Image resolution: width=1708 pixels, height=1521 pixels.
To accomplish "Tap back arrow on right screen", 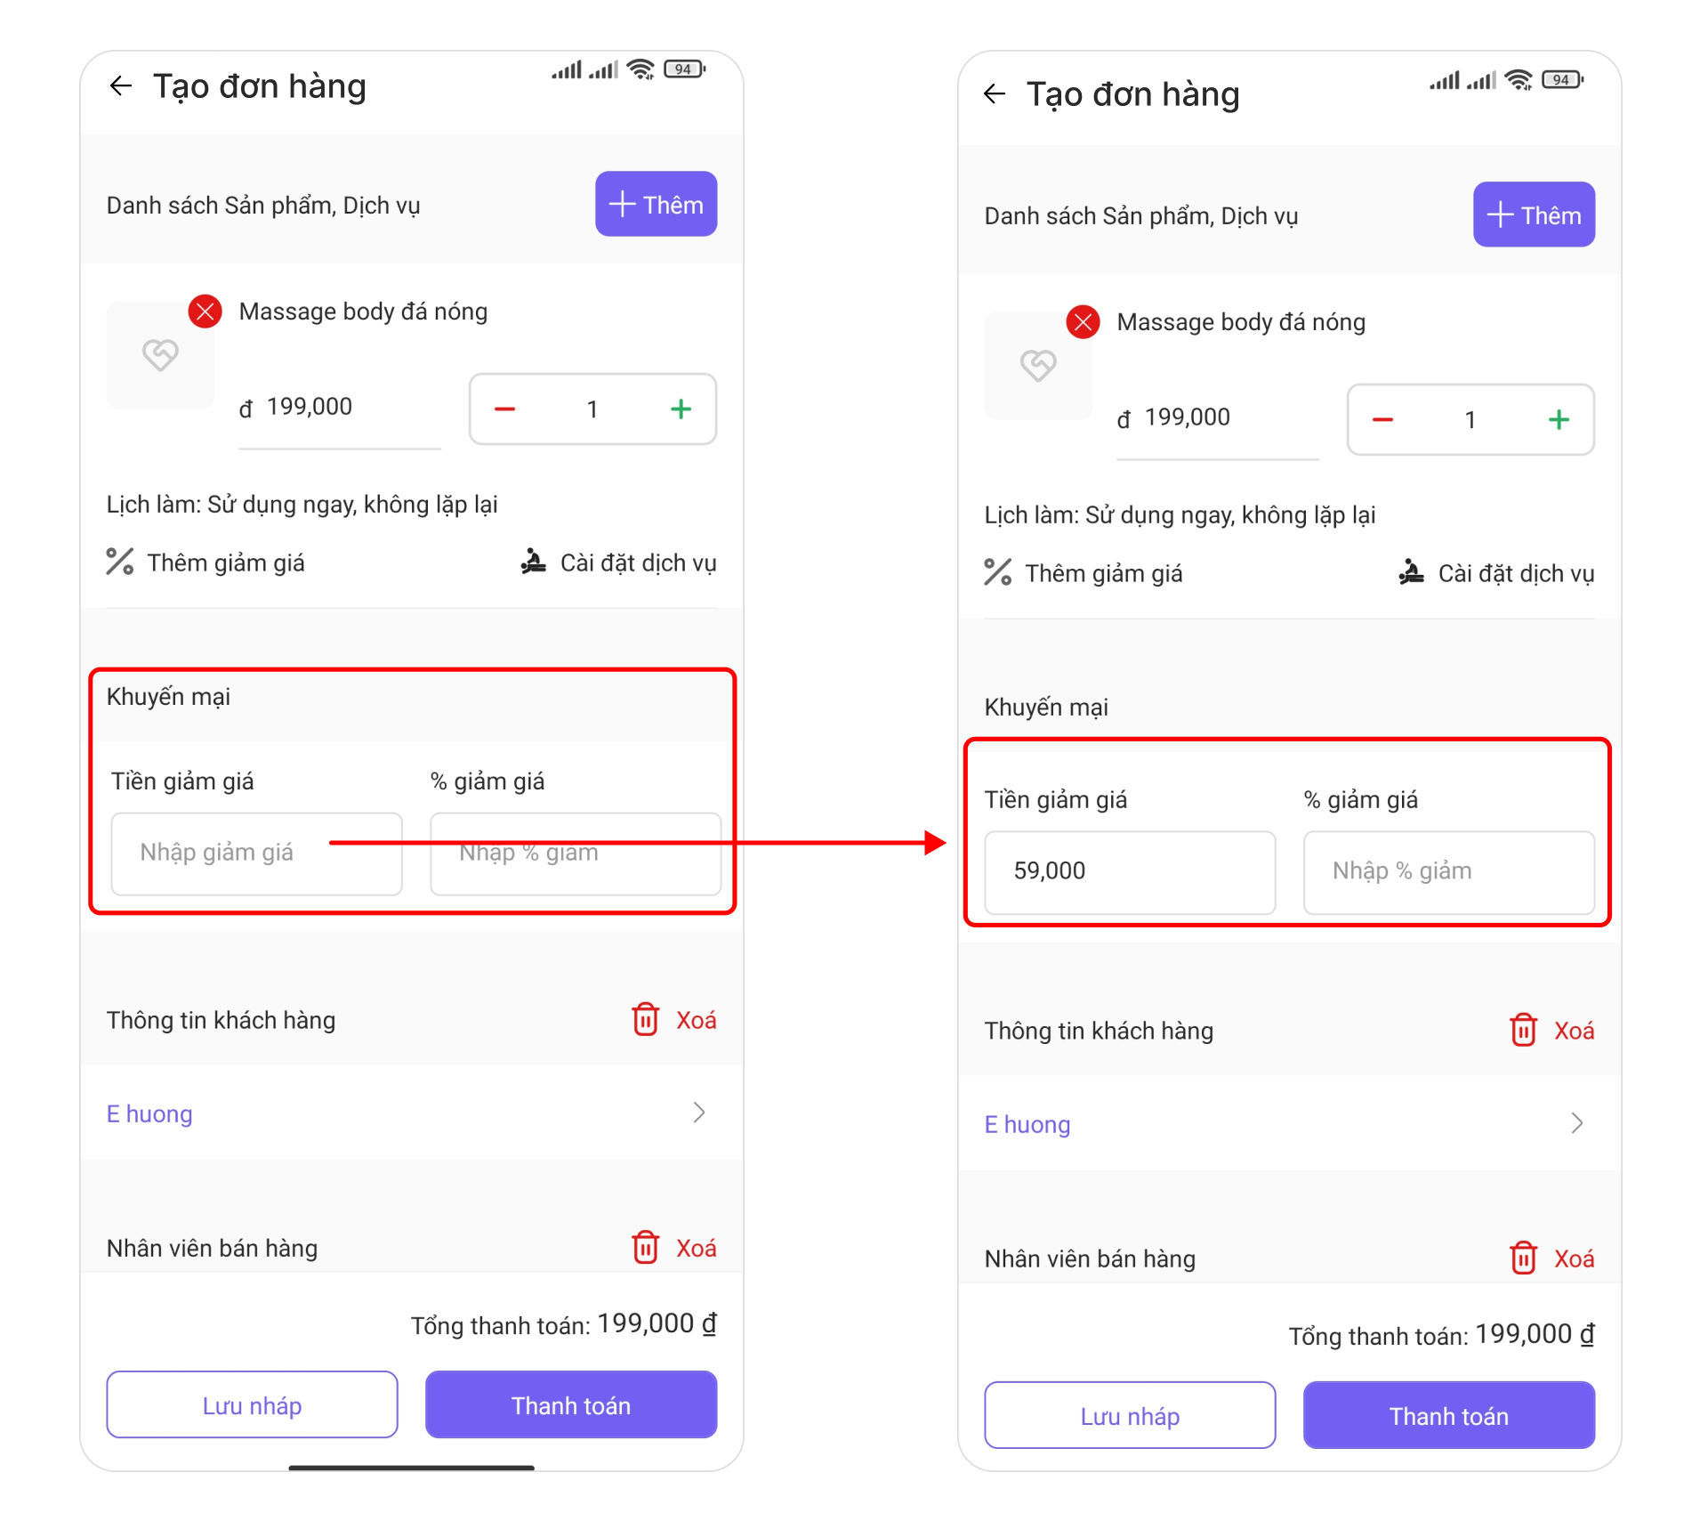I will pos(995,93).
